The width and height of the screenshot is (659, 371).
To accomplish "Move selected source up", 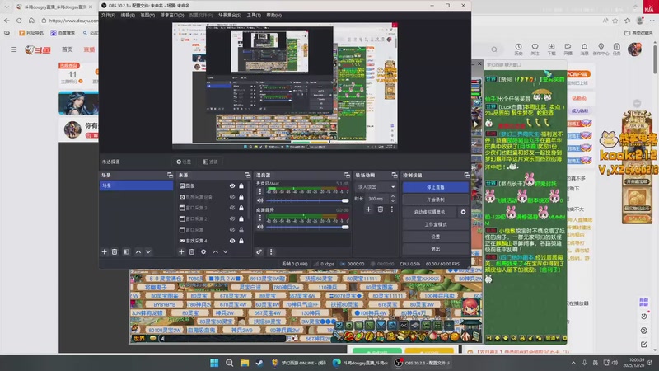I will [215, 252].
